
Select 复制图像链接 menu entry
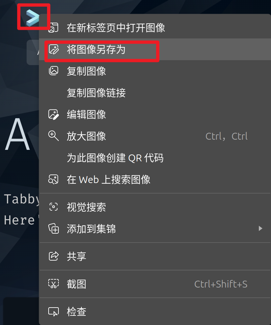coord(155,93)
